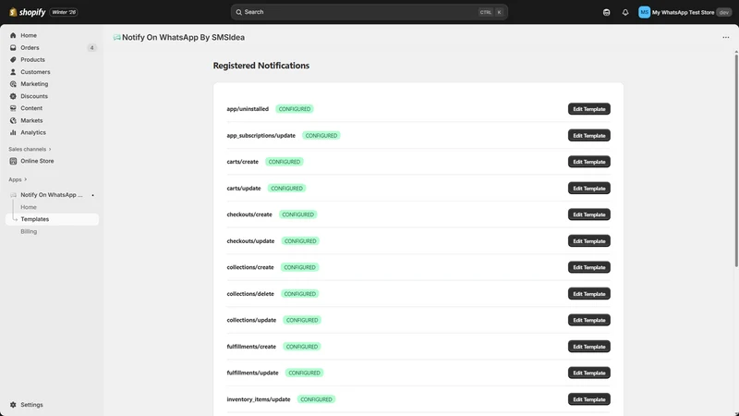Click the Settings gear icon
The image size is (739, 416).
click(x=13, y=405)
